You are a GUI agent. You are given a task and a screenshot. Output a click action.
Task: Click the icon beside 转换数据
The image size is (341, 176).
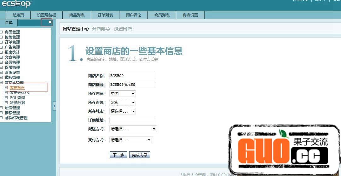pyautogui.click(x=6, y=103)
